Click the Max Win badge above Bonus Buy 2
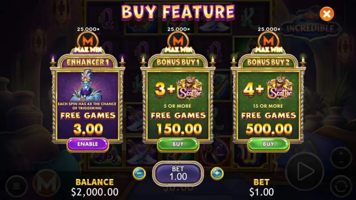Viewport: 356px width, 200px height. coord(268,43)
